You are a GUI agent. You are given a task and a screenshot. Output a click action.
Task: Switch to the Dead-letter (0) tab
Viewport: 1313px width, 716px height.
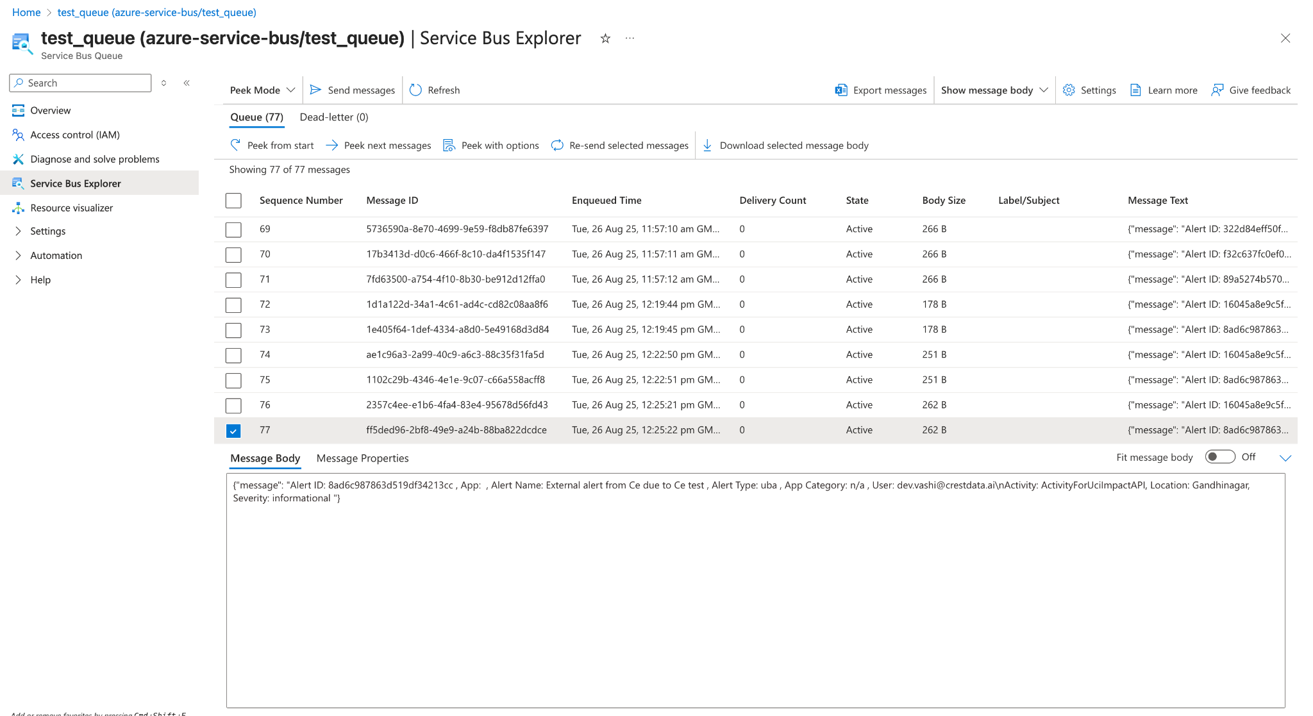pyautogui.click(x=334, y=117)
